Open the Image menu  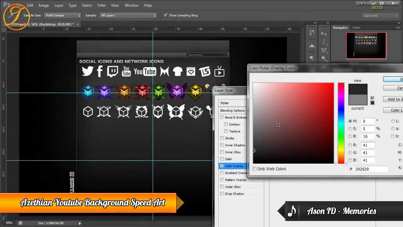(x=44, y=5)
